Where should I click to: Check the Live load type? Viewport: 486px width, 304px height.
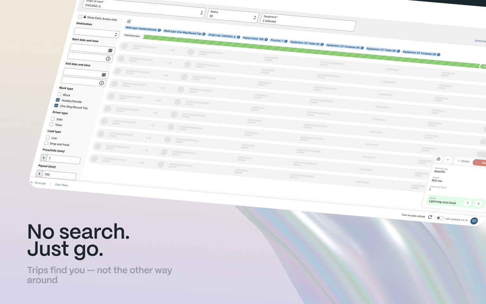tap(48, 137)
